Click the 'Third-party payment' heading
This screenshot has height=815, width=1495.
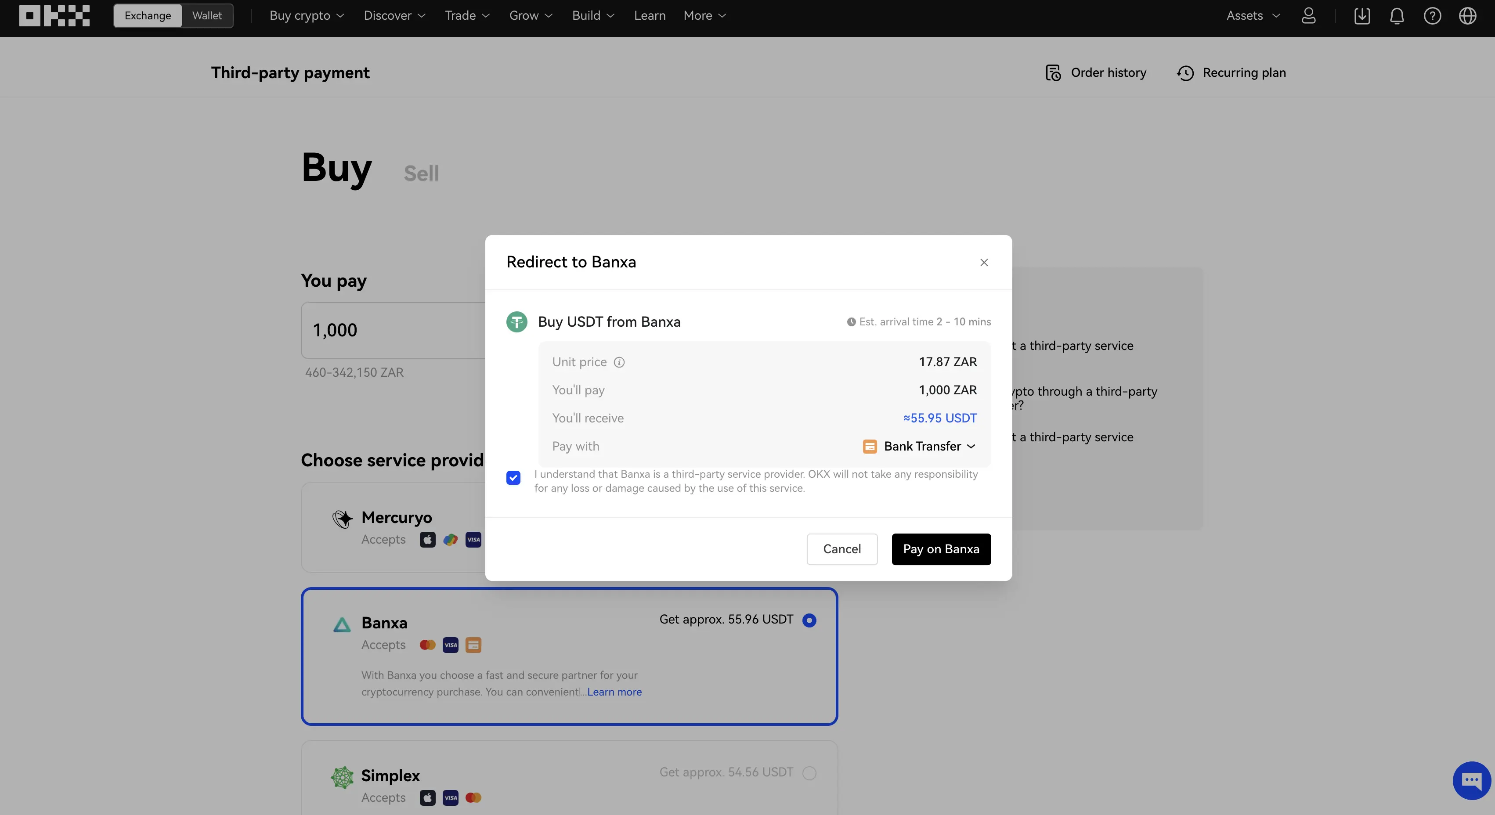point(290,73)
